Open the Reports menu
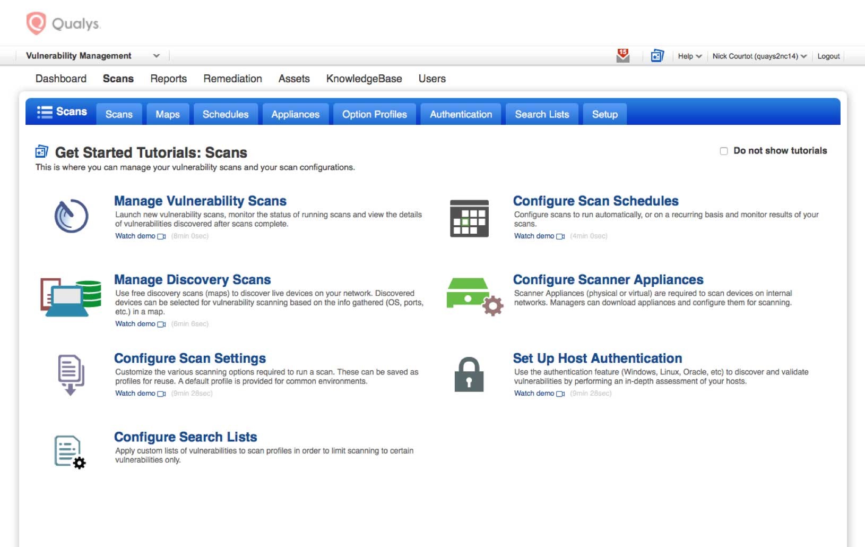 click(x=169, y=79)
